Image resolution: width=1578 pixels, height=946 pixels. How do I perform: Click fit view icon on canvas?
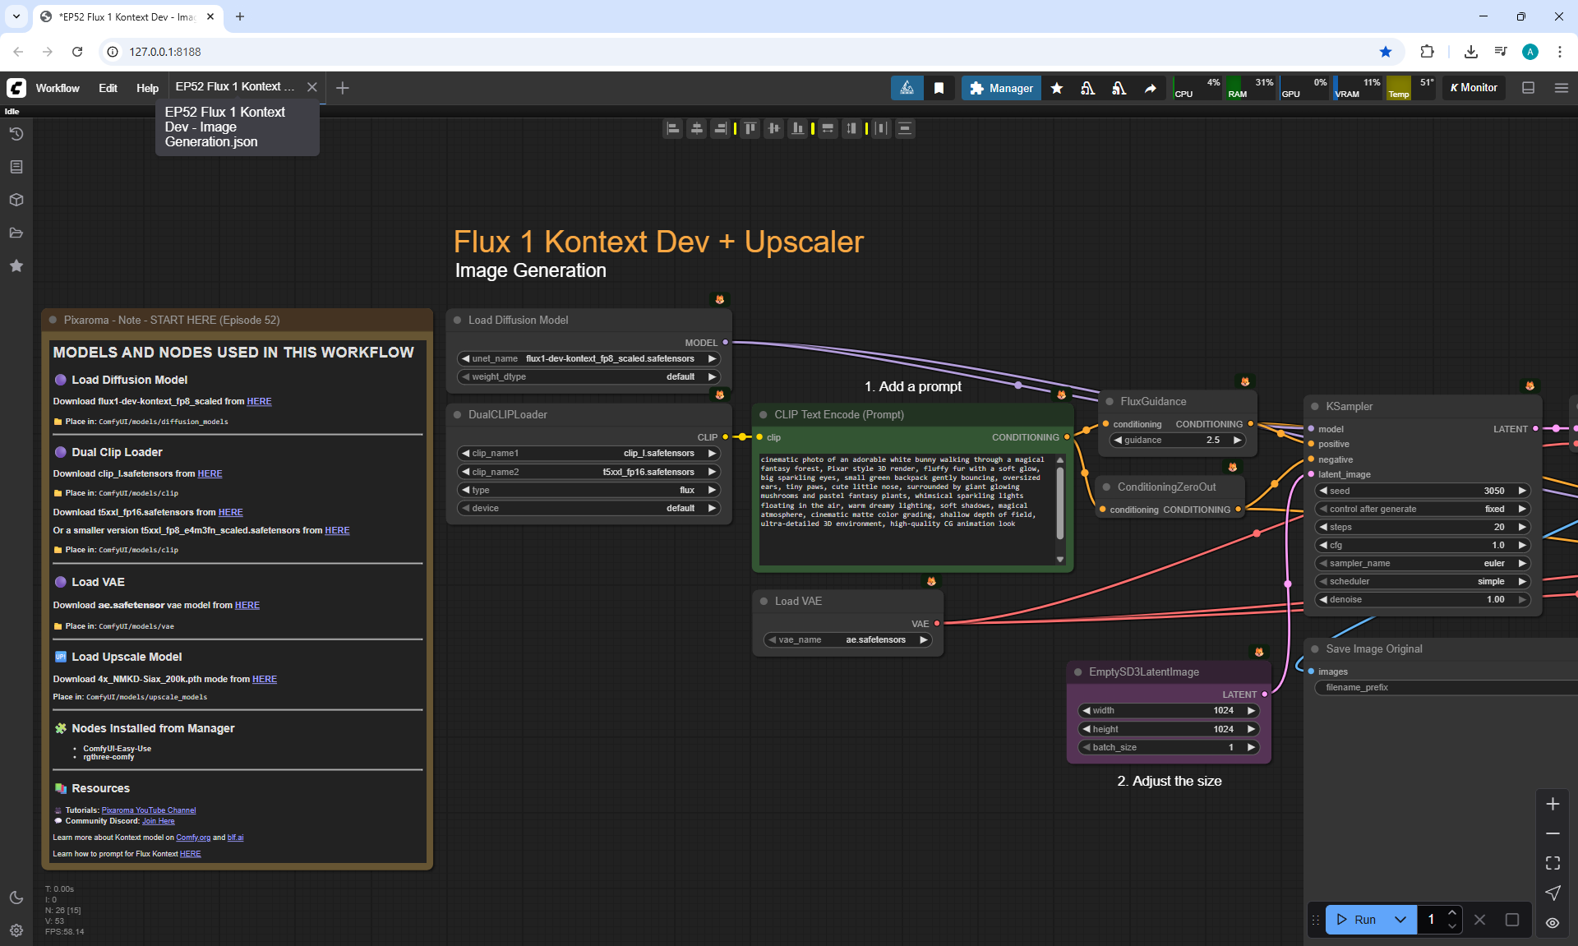[1553, 863]
